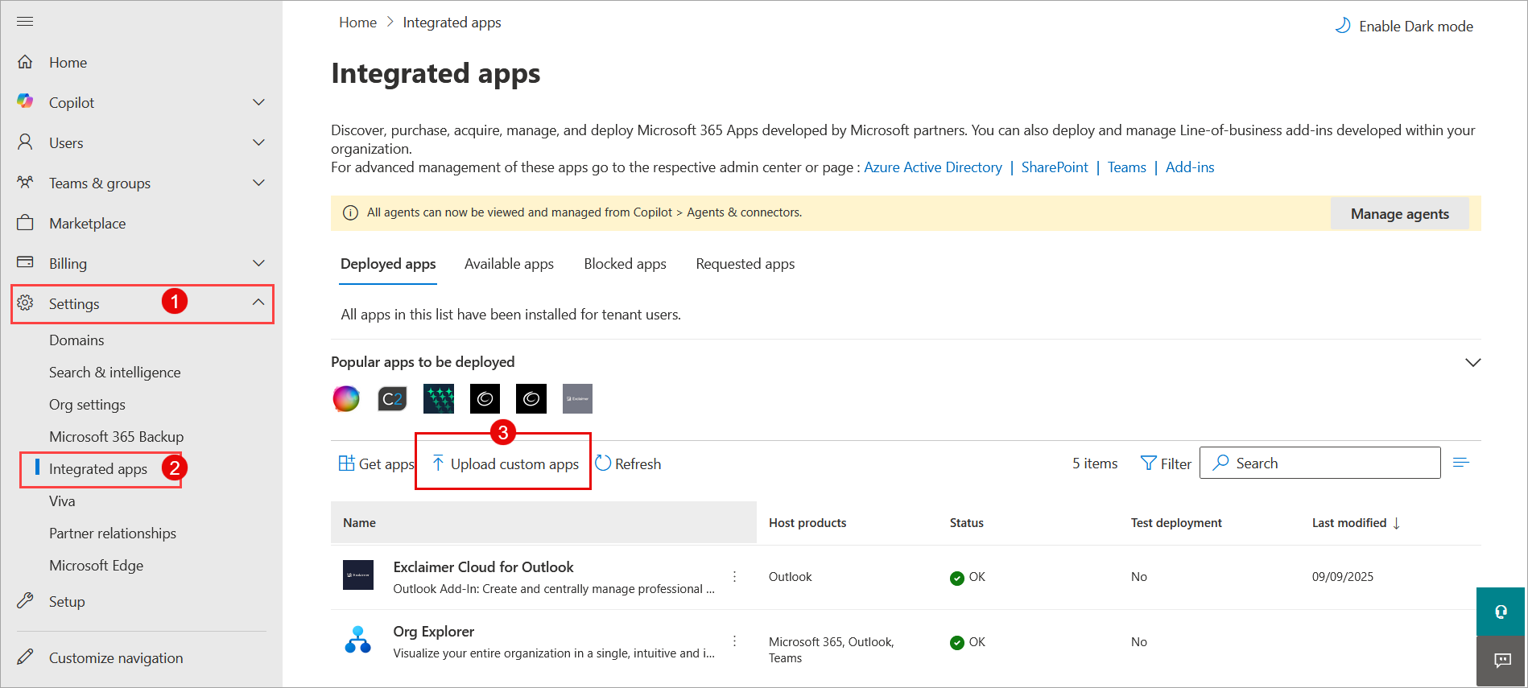Click the Customize navigation pencil icon
The width and height of the screenshot is (1528, 688).
[x=25, y=657]
